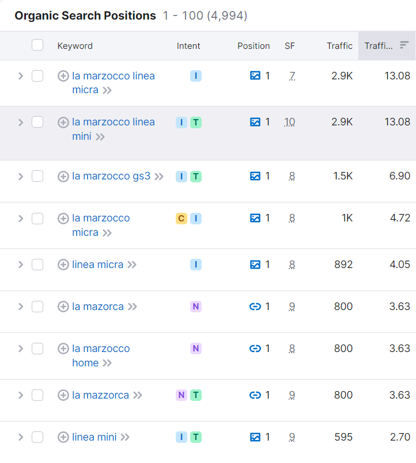Click the sort icon in the Traffi... column header
Image resolution: width=416 pixels, height=463 pixels.
[404, 45]
